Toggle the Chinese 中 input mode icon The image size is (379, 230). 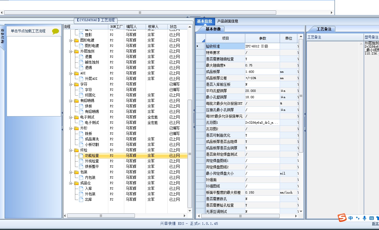[x=351, y=218]
